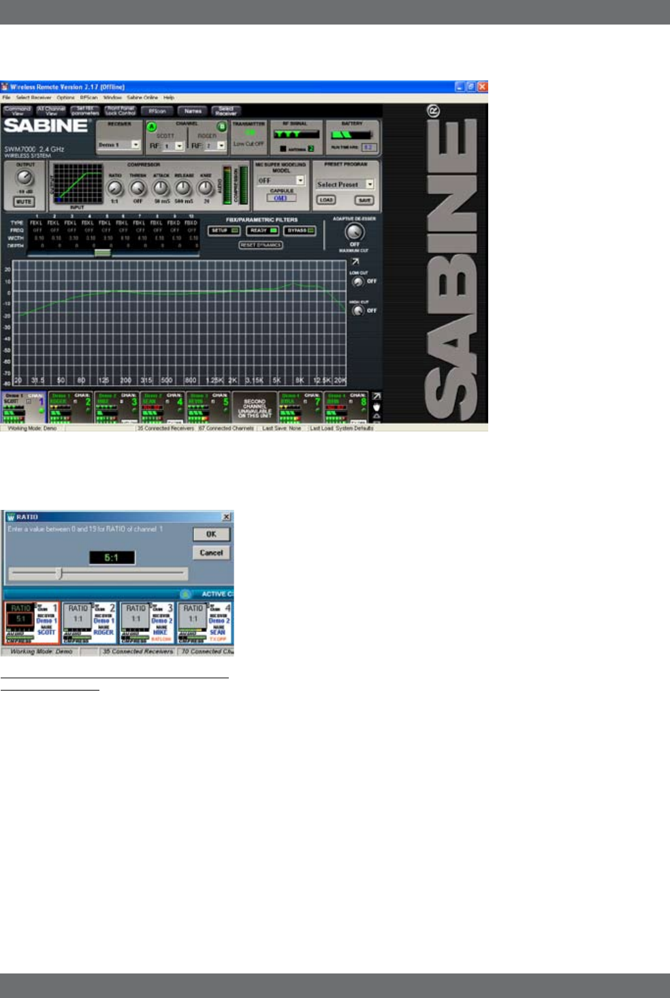Select channel 5 strip in bottom row
Screen dimensions: 670x998
point(208,408)
